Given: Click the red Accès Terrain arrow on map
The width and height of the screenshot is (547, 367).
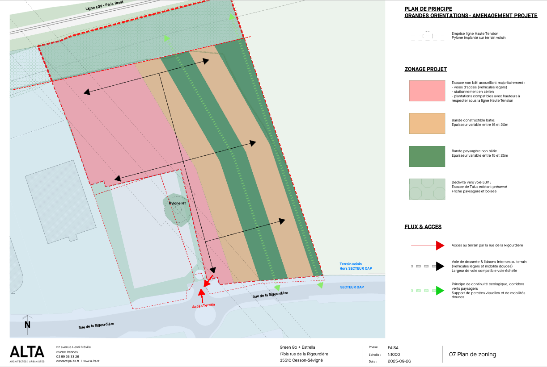Looking at the screenshot, I should [201, 295].
